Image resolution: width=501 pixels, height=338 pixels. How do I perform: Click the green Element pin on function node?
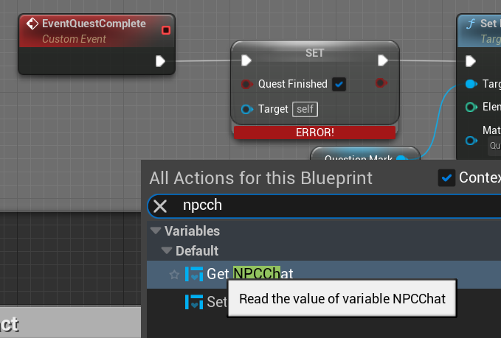click(x=471, y=107)
